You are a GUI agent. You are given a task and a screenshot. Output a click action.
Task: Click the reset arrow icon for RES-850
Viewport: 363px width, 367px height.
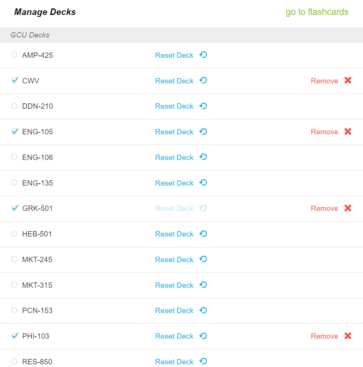[x=203, y=361]
